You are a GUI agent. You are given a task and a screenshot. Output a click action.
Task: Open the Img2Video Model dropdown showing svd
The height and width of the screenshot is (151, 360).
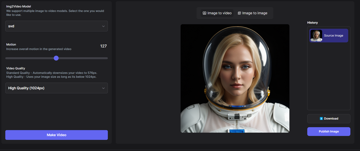[x=56, y=26]
